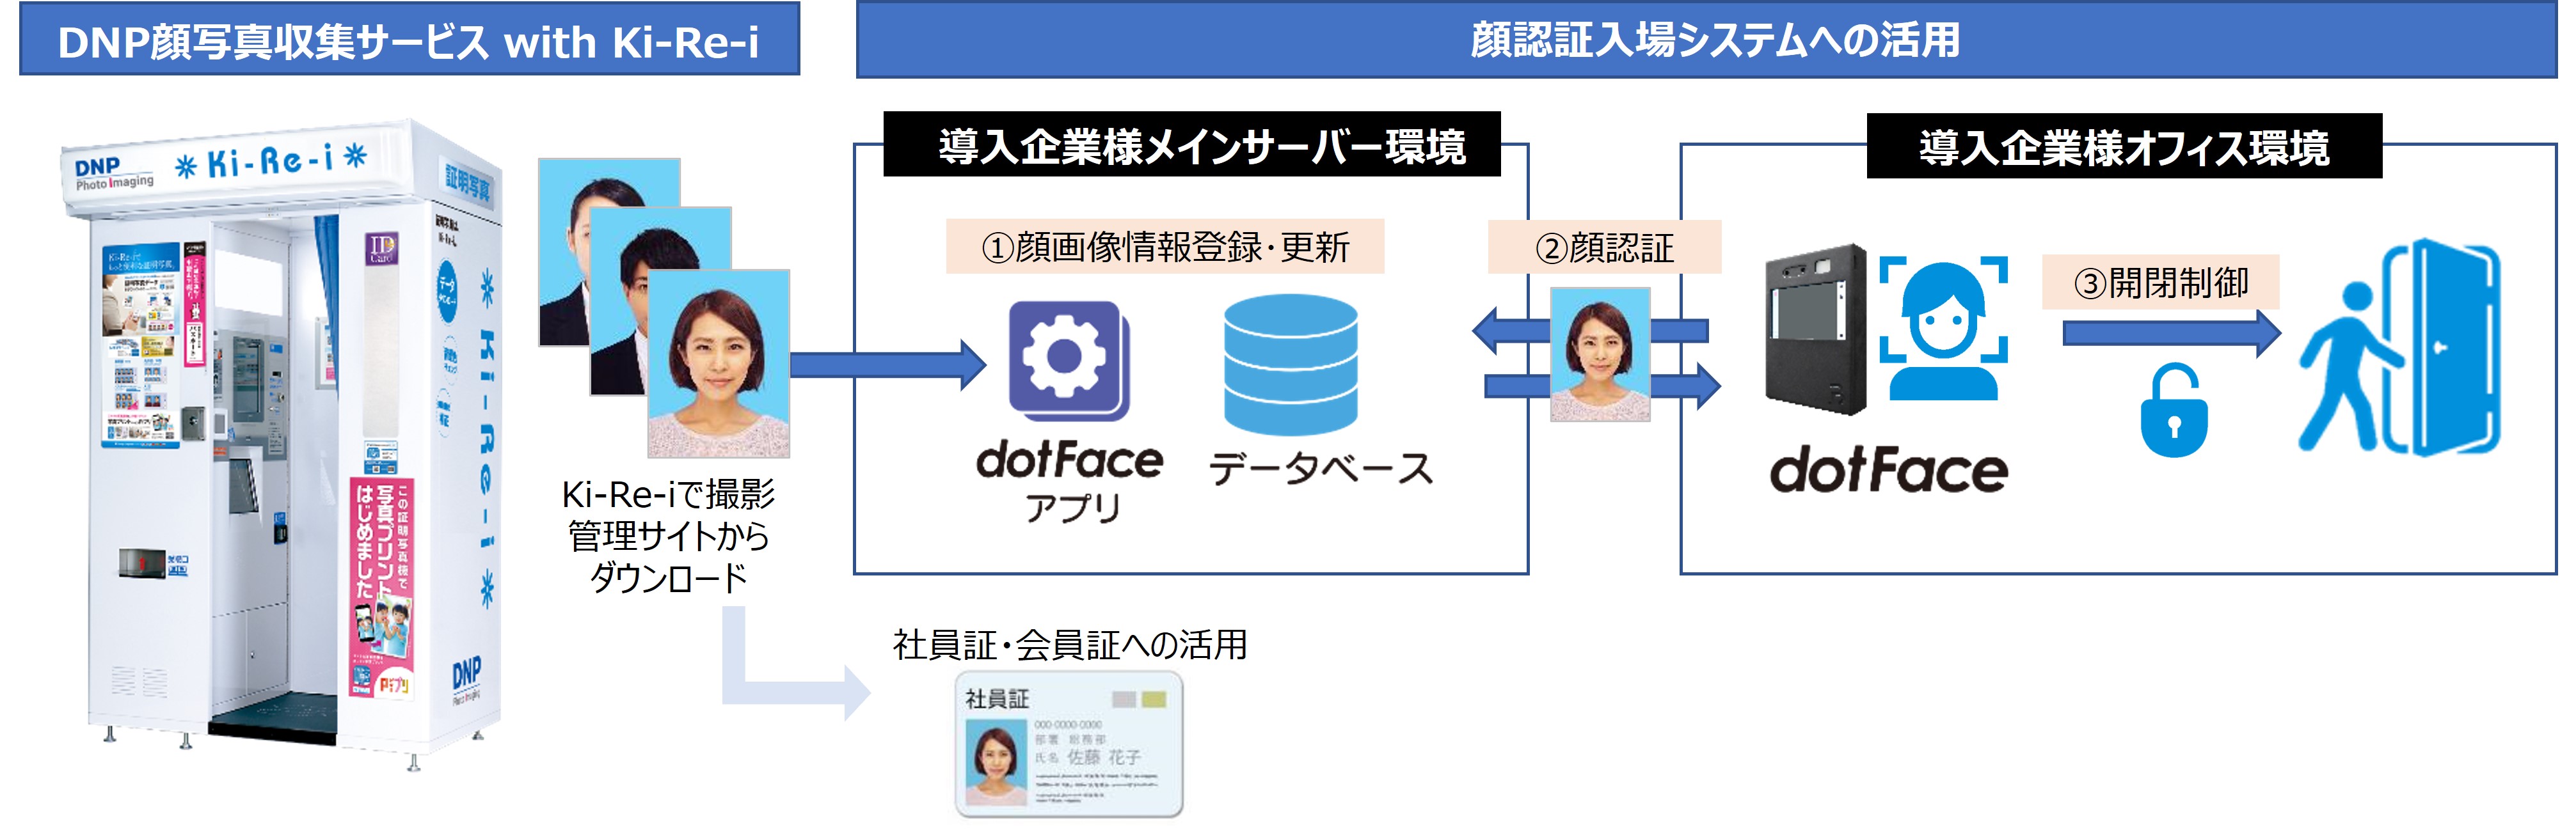Click the blue poster panel on booth front
The height and width of the screenshot is (837, 2576).
(141, 345)
